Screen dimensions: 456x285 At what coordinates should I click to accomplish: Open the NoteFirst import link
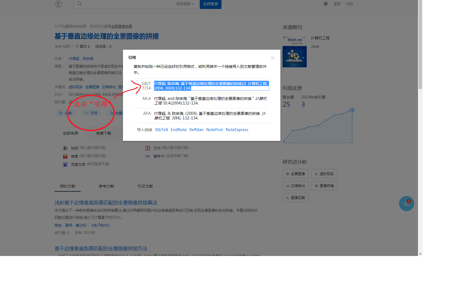(x=214, y=130)
